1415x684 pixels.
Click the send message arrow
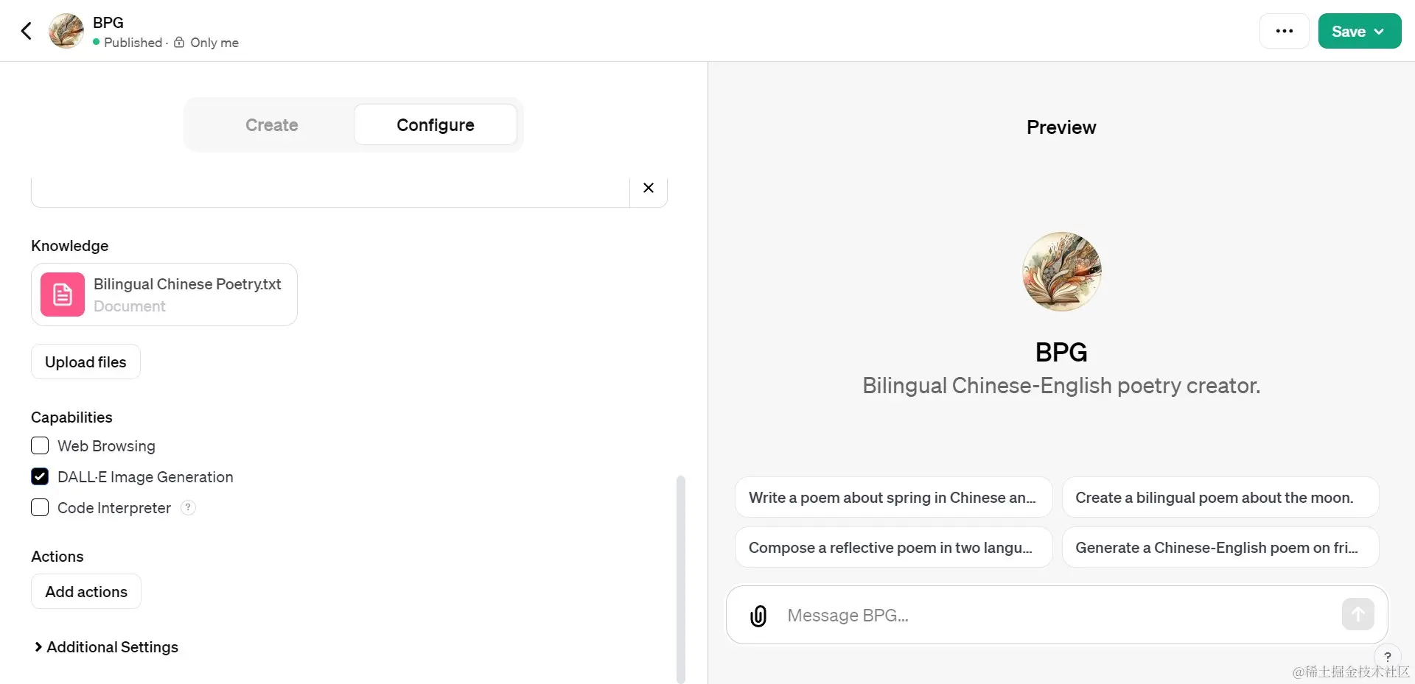click(x=1358, y=613)
